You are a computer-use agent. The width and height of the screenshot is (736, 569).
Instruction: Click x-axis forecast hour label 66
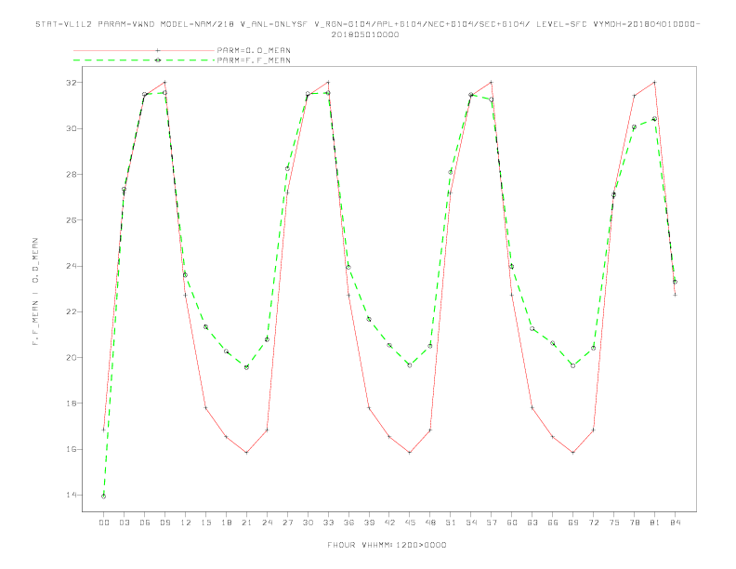pos(553,523)
